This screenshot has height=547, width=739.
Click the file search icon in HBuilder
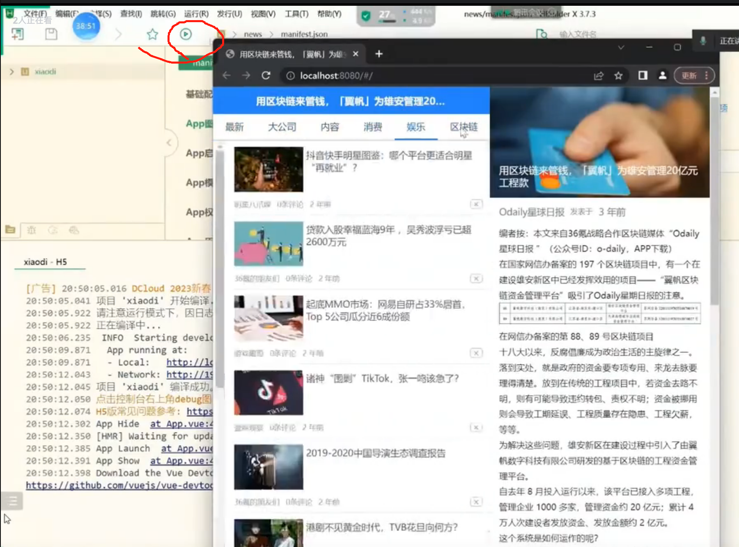[x=542, y=34]
